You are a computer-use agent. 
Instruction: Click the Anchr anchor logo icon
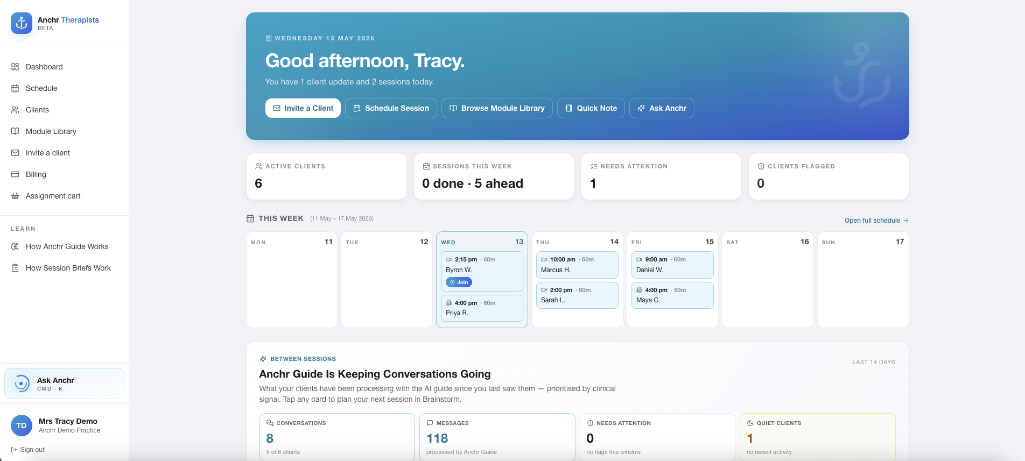click(x=22, y=23)
